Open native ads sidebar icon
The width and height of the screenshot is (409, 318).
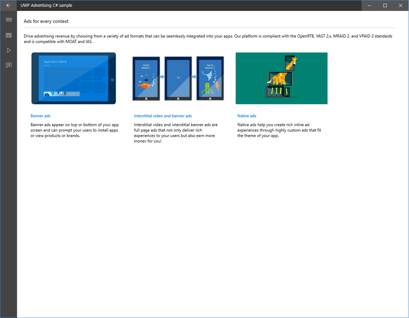[x=9, y=65]
